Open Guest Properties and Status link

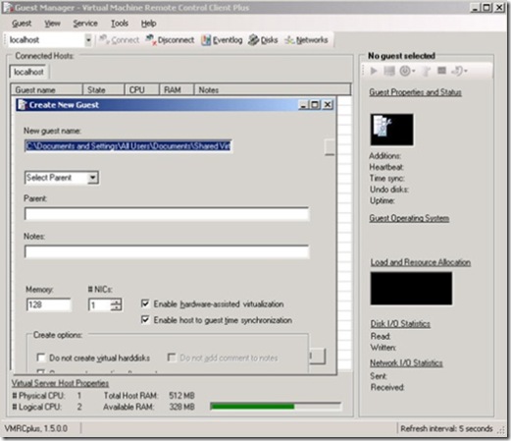tap(415, 92)
